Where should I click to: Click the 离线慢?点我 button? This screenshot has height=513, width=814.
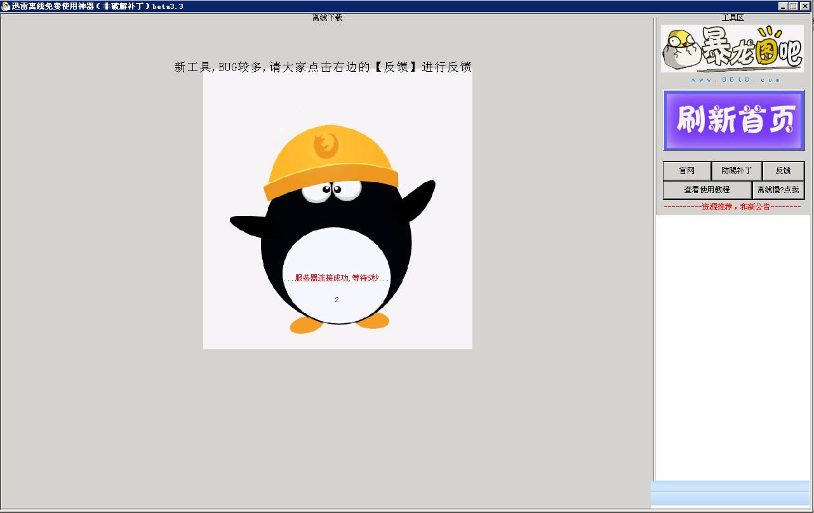778,190
